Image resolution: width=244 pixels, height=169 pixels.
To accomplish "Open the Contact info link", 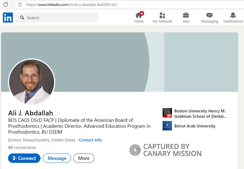I will 90,140.
